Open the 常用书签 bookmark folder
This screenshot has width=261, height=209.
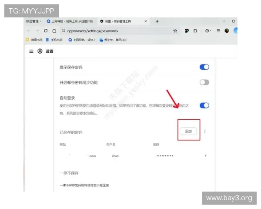point(34,40)
